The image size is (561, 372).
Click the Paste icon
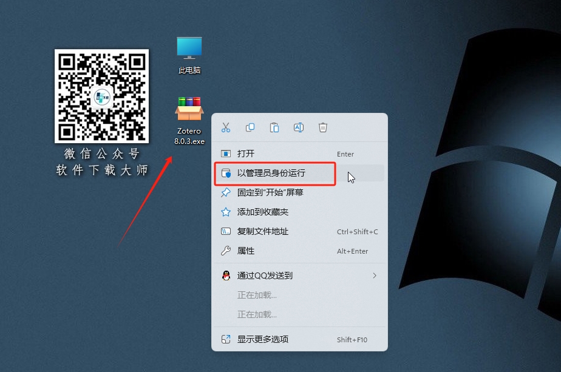(274, 127)
